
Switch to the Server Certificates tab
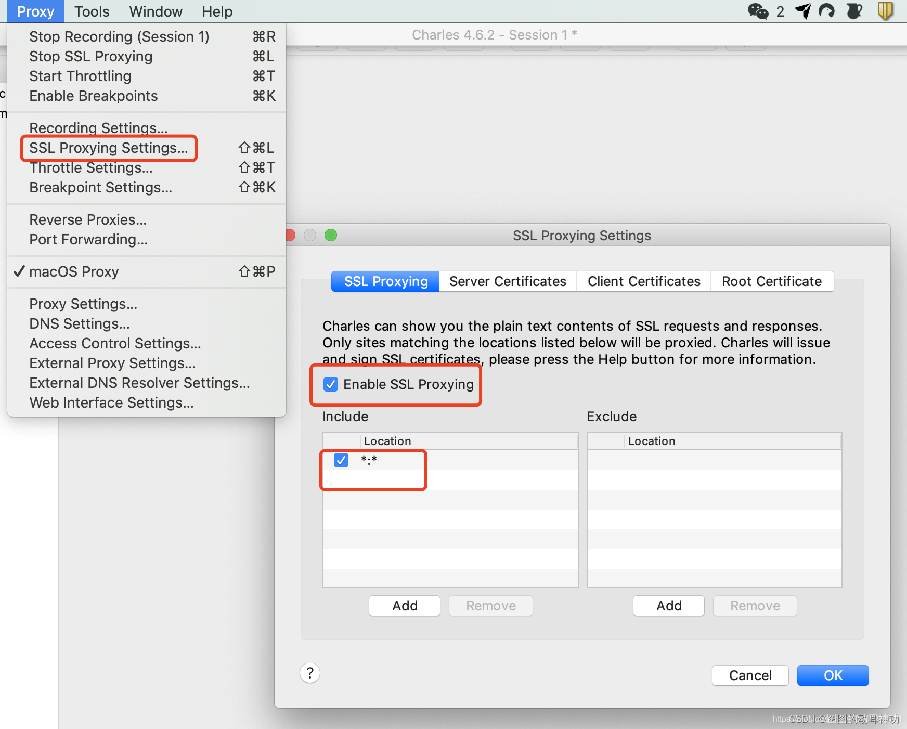pos(508,281)
